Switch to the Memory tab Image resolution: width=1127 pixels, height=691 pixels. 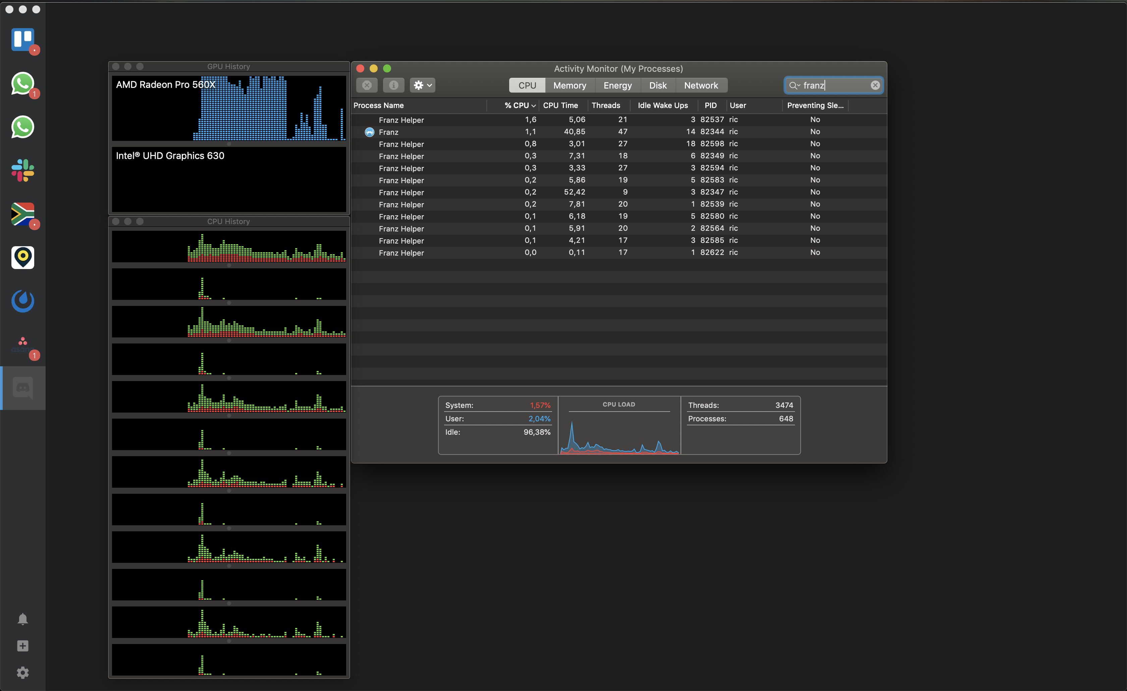[570, 86]
